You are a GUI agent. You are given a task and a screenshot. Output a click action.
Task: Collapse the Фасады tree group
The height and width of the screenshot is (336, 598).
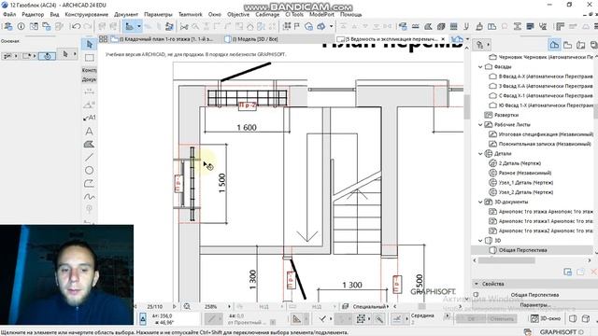[x=480, y=66]
